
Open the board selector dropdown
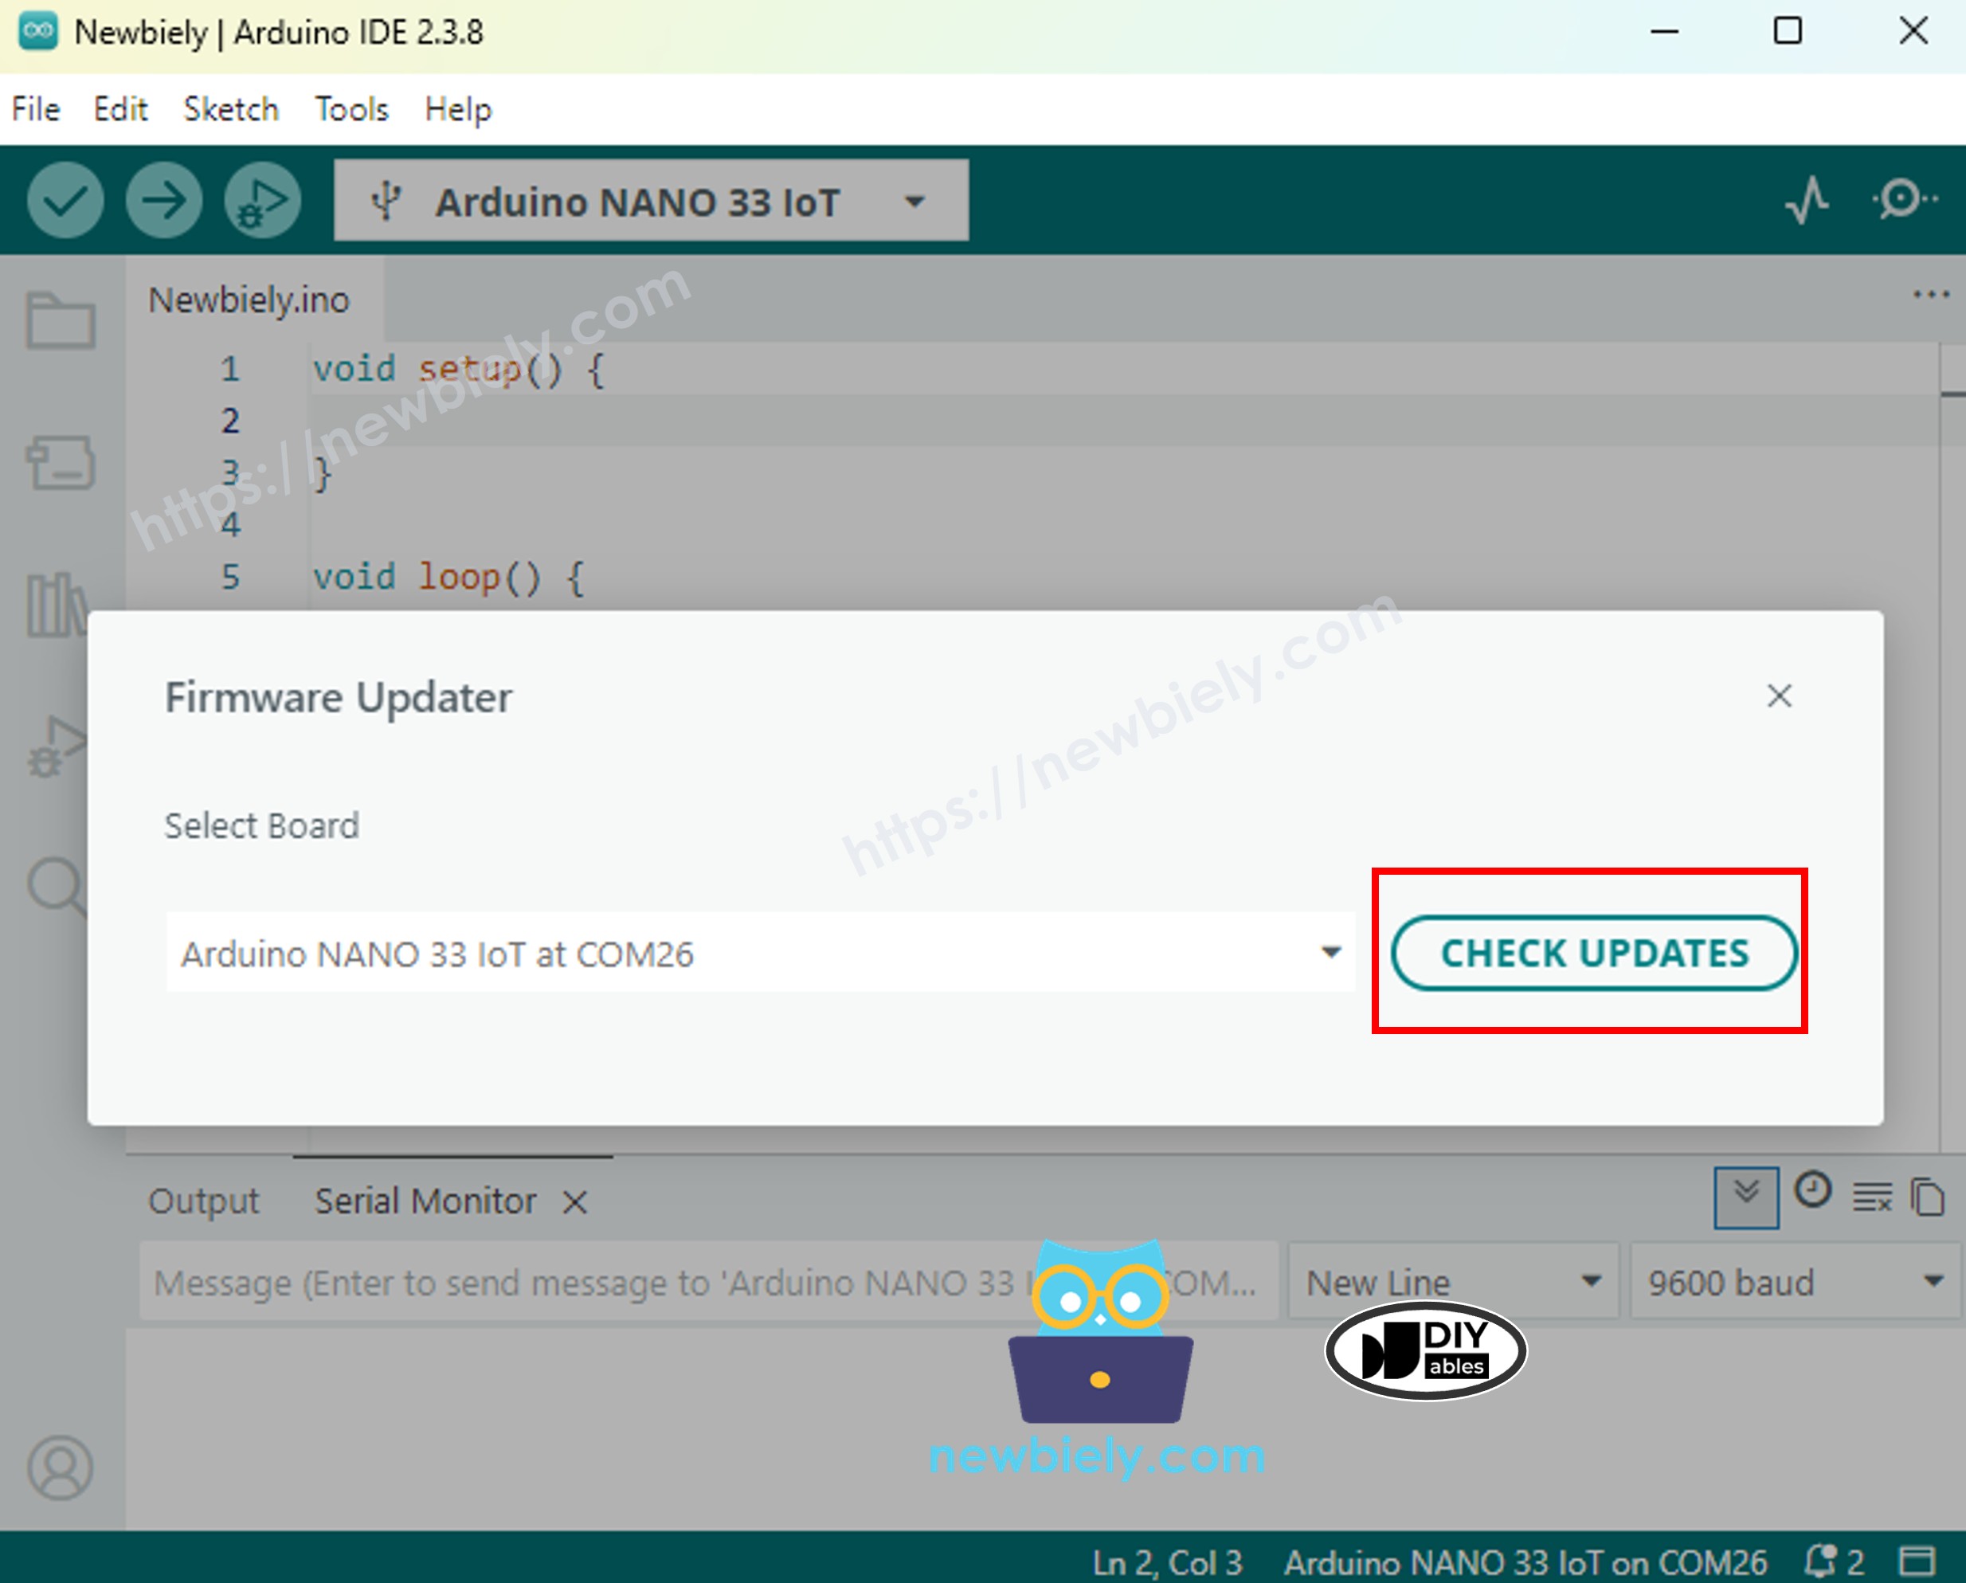click(x=650, y=201)
